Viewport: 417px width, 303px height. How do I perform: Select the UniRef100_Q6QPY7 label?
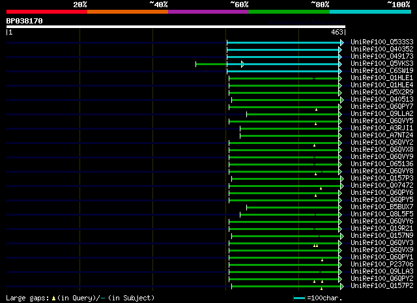(382, 107)
